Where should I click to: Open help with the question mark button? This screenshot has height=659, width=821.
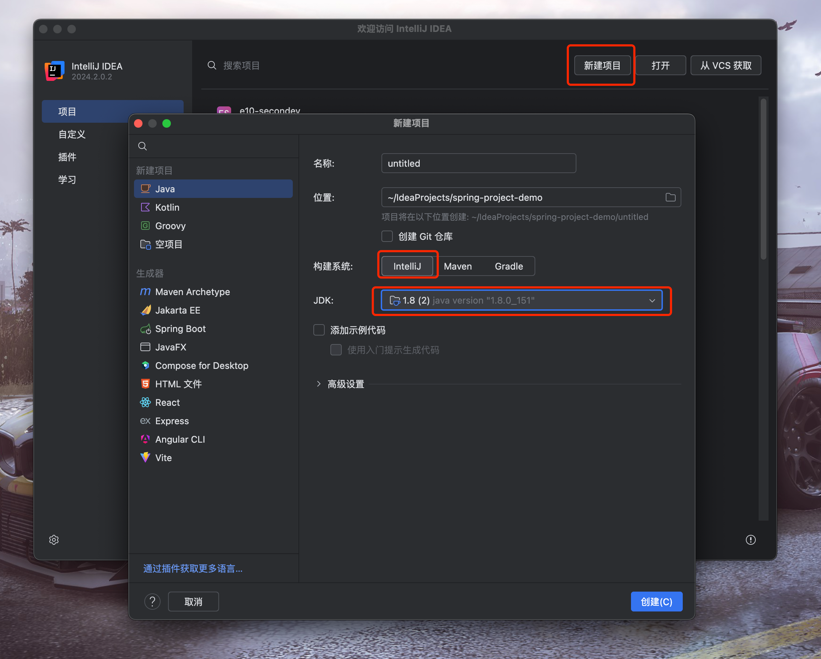(152, 602)
